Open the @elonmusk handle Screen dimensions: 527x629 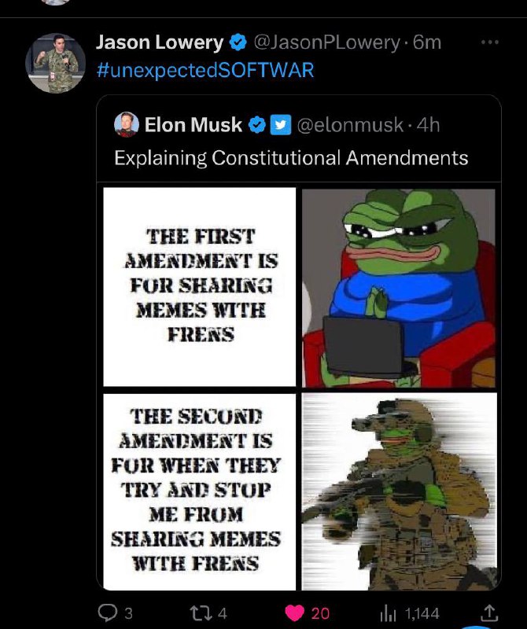click(350, 125)
